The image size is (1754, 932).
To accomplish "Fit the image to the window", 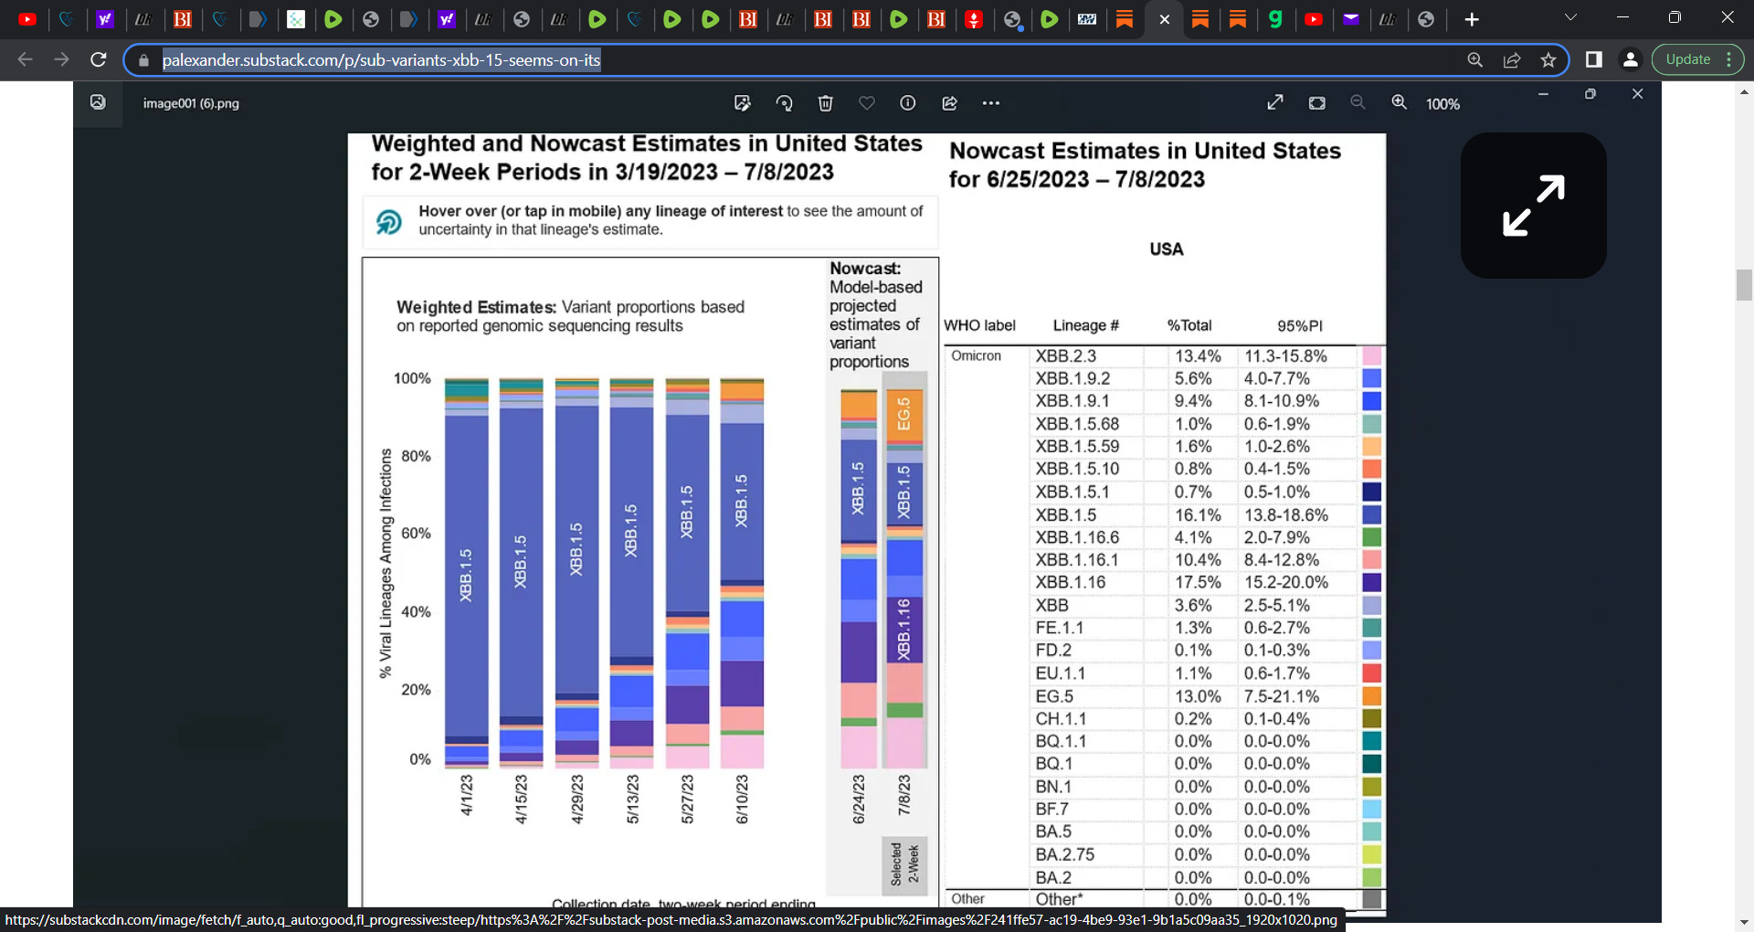I will [1316, 102].
